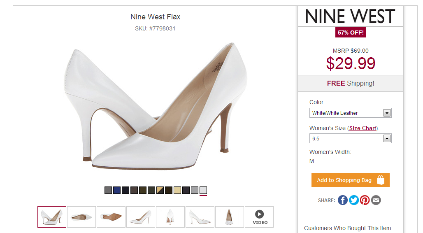Click the MSRP $69.00 text
This screenshot has height=233, width=423.
[x=351, y=51]
